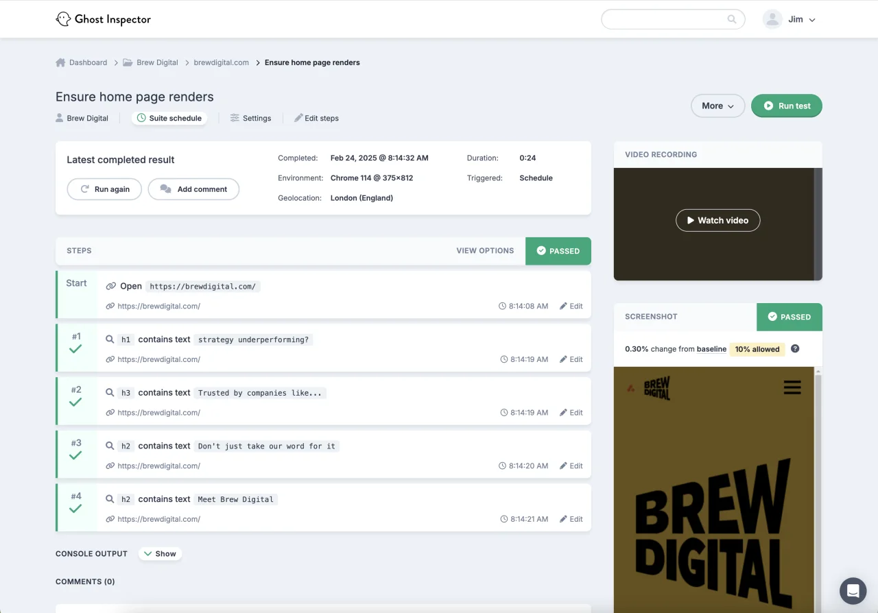Click the Run again refresh icon
Image resolution: width=878 pixels, height=613 pixels.
(85, 189)
